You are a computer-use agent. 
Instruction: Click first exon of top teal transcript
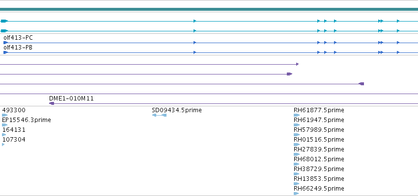pos(4,21)
